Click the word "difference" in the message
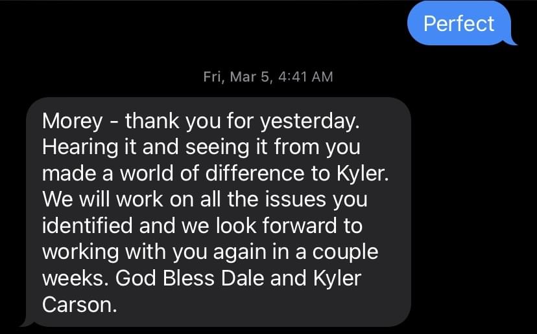Viewport: 537px width, 334px height. click(x=255, y=173)
